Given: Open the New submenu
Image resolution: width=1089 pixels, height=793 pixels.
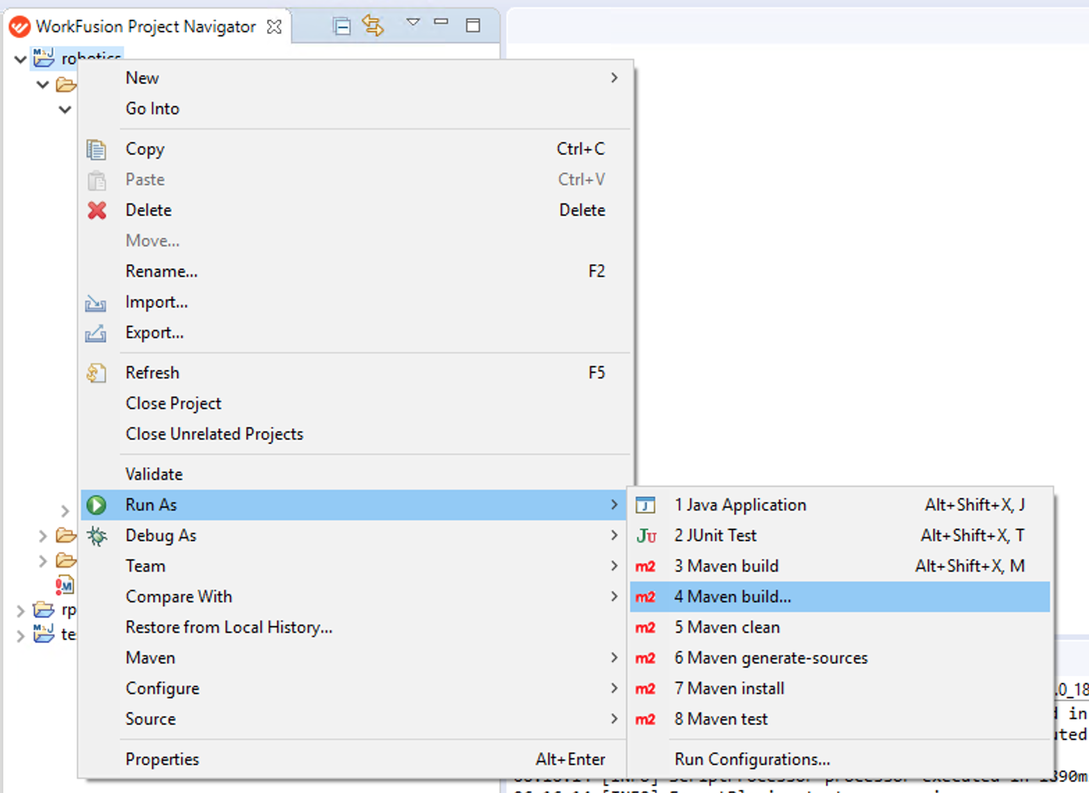Looking at the screenshot, I should coord(355,78).
